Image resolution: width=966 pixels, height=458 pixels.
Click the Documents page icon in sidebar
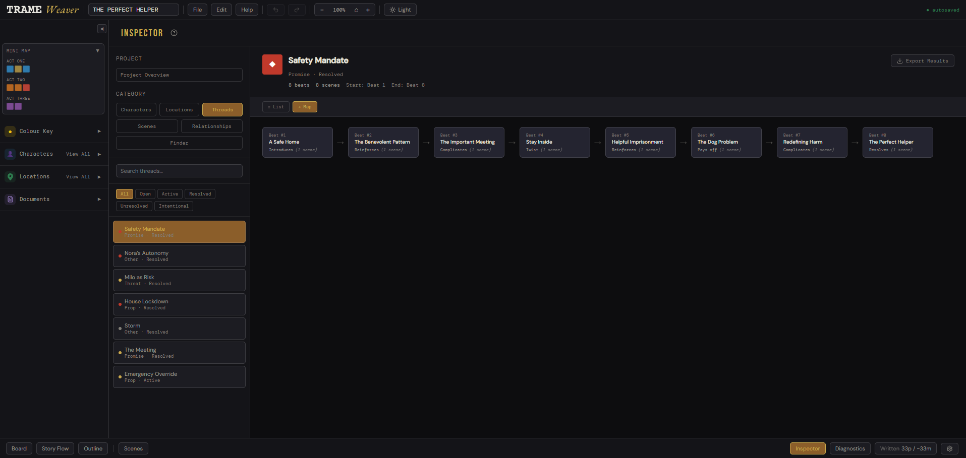(10, 200)
